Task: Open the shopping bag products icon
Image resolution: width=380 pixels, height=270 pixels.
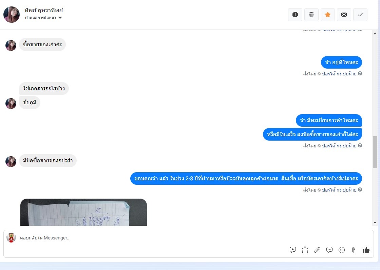Action: (305, 250)
